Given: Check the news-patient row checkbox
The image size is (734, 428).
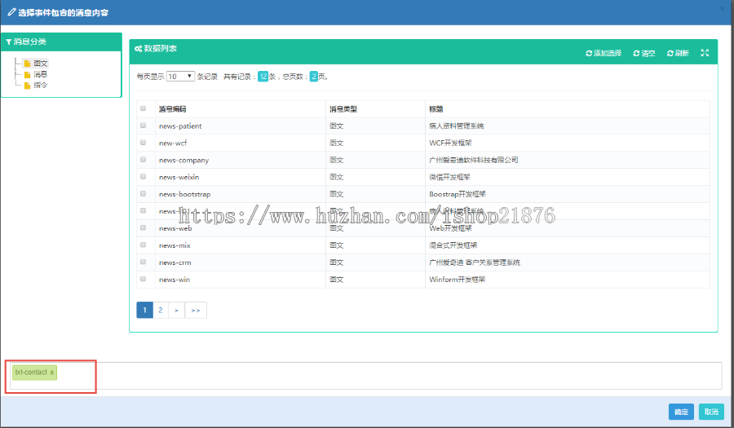Looking at the screenshot, I should coord(144,126).
